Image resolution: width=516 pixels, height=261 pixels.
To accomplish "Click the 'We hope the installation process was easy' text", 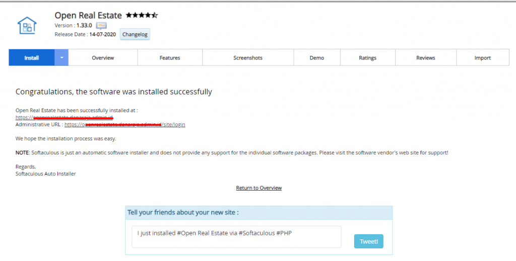I will (x=66, y=138).
